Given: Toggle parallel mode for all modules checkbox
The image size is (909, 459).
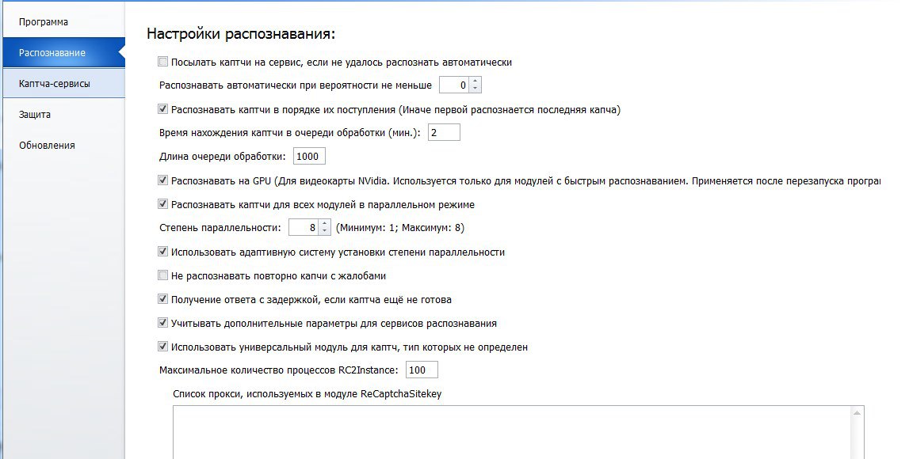Looking at the screenshot, I should 163,203.
